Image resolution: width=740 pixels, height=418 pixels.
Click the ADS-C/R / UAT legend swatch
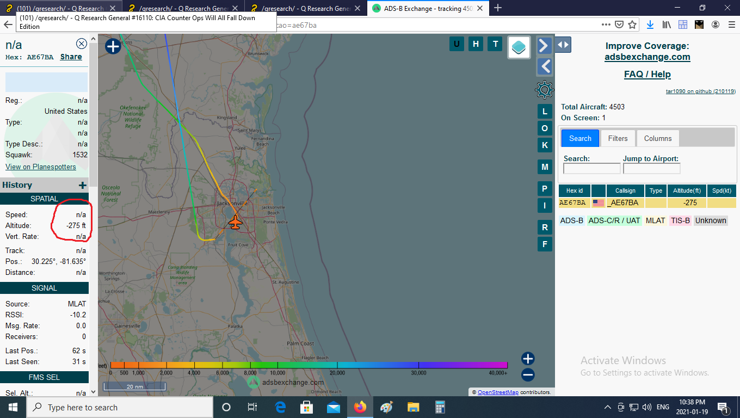614,220
